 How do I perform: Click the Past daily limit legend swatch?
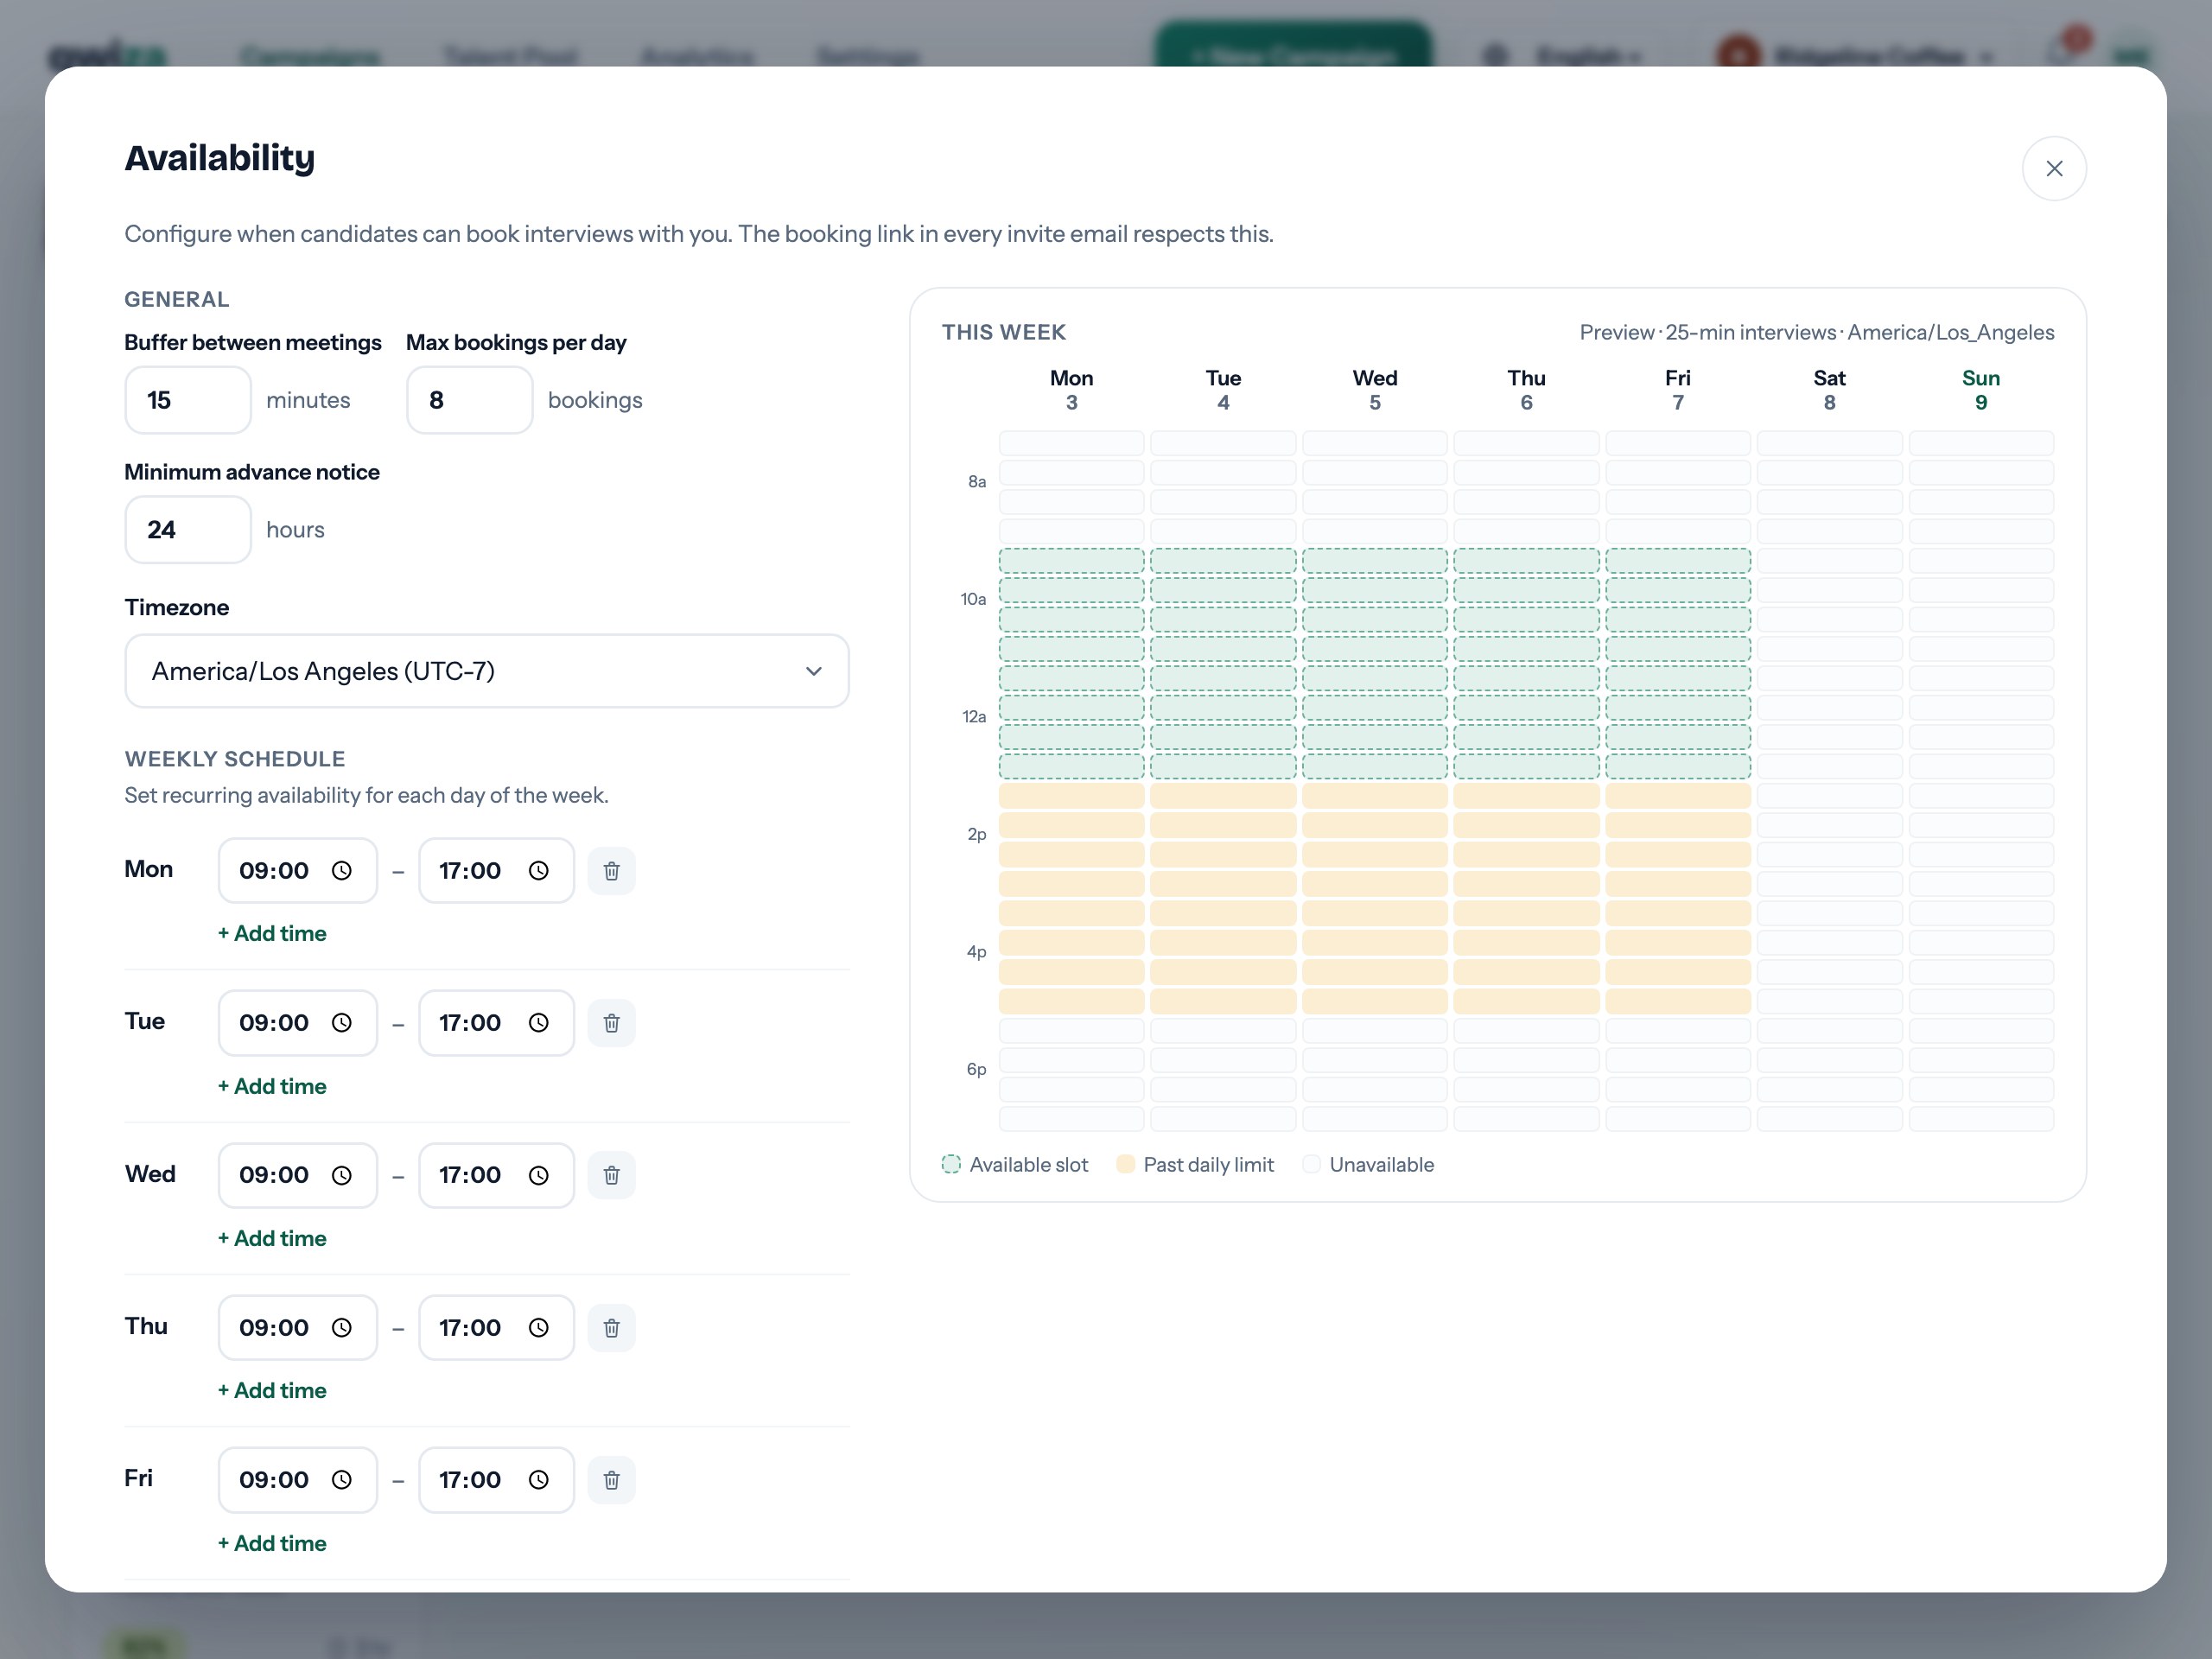pos(1125,1164)
